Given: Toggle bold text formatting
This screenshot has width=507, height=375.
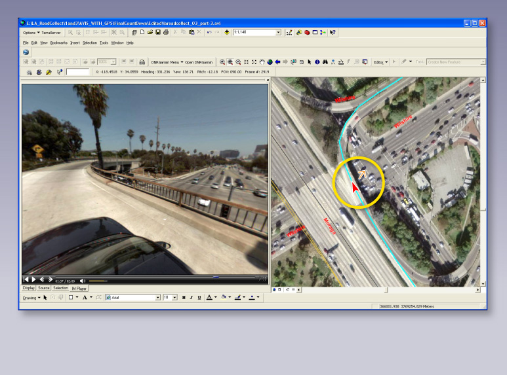Looking at the screenshot, I should coord(184,297).
